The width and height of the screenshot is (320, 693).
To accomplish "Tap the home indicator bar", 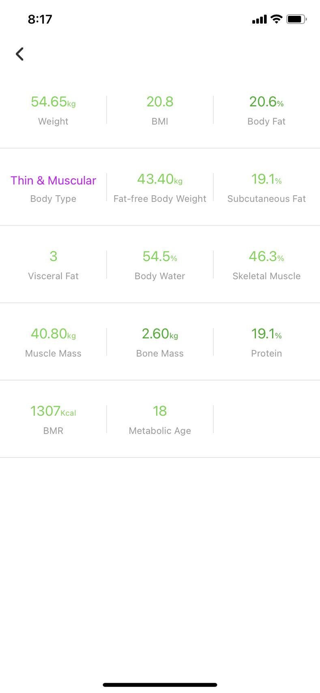I will 160,685.
